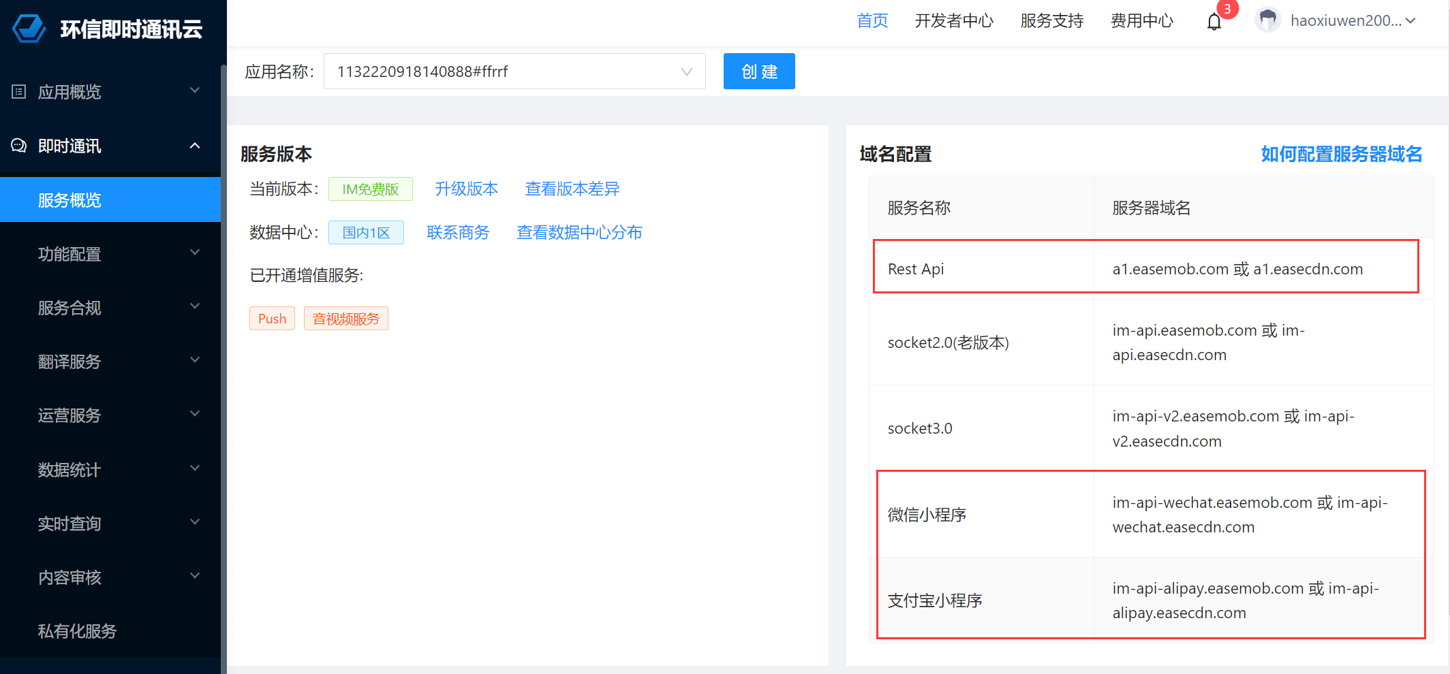Click the socket3.0 row label

pos(920,428)
